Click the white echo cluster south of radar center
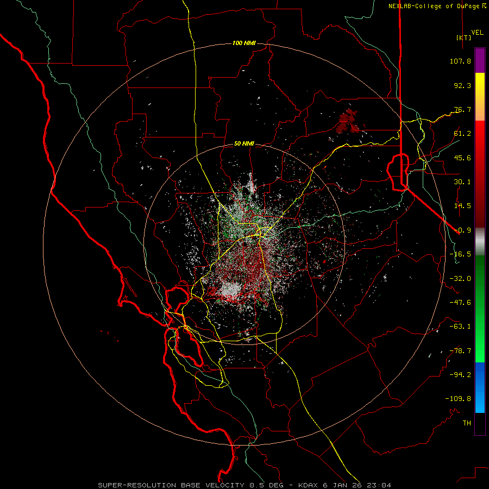489x489 pixels. point(230,289)
